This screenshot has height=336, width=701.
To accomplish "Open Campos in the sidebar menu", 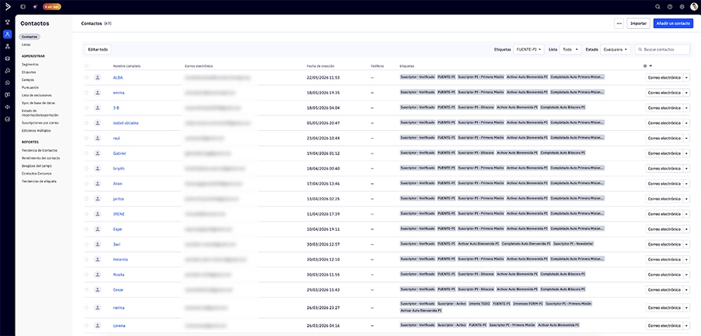I will [x=28, y=80].
